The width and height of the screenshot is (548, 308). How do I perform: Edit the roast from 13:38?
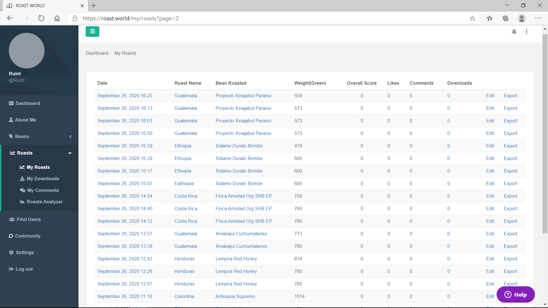click(490, 246)
